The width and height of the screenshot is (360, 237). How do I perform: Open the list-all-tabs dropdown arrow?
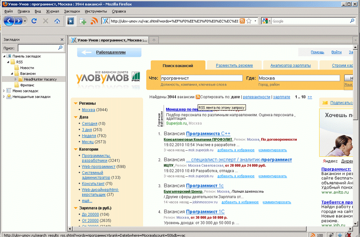[356, 40]
